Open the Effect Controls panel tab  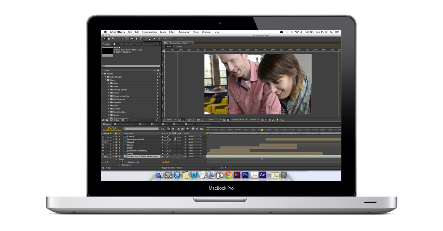coord(138,44)
